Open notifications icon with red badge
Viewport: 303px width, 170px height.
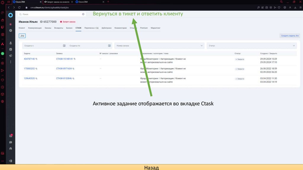[11, 136]
